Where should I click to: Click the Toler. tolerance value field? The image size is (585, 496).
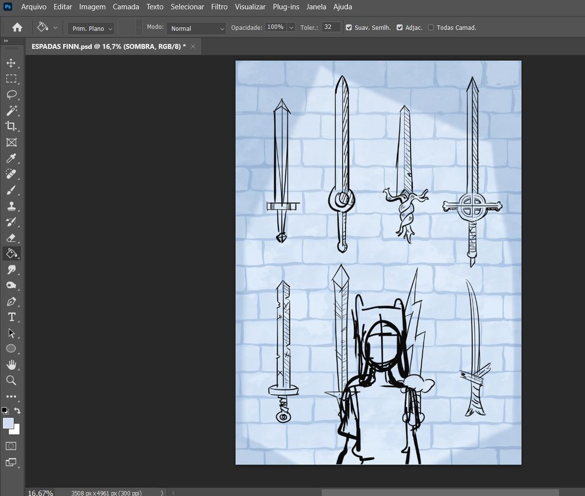(331, 27)
